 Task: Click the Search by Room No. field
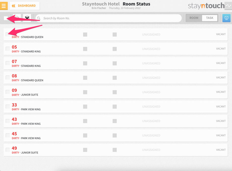point(109,18)
